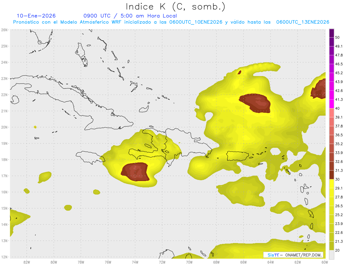This screenshot has height=266, width=345.
Task: Click the '76W' longitude axis label
Action: [108, 262]
